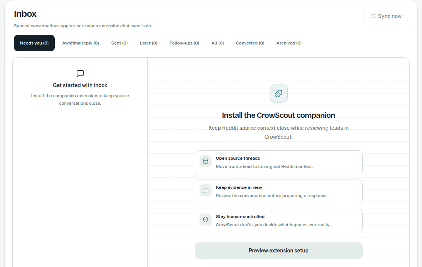View the All (0) tab
The height and width of the screenshot is (267, 422).
point(218,43)
